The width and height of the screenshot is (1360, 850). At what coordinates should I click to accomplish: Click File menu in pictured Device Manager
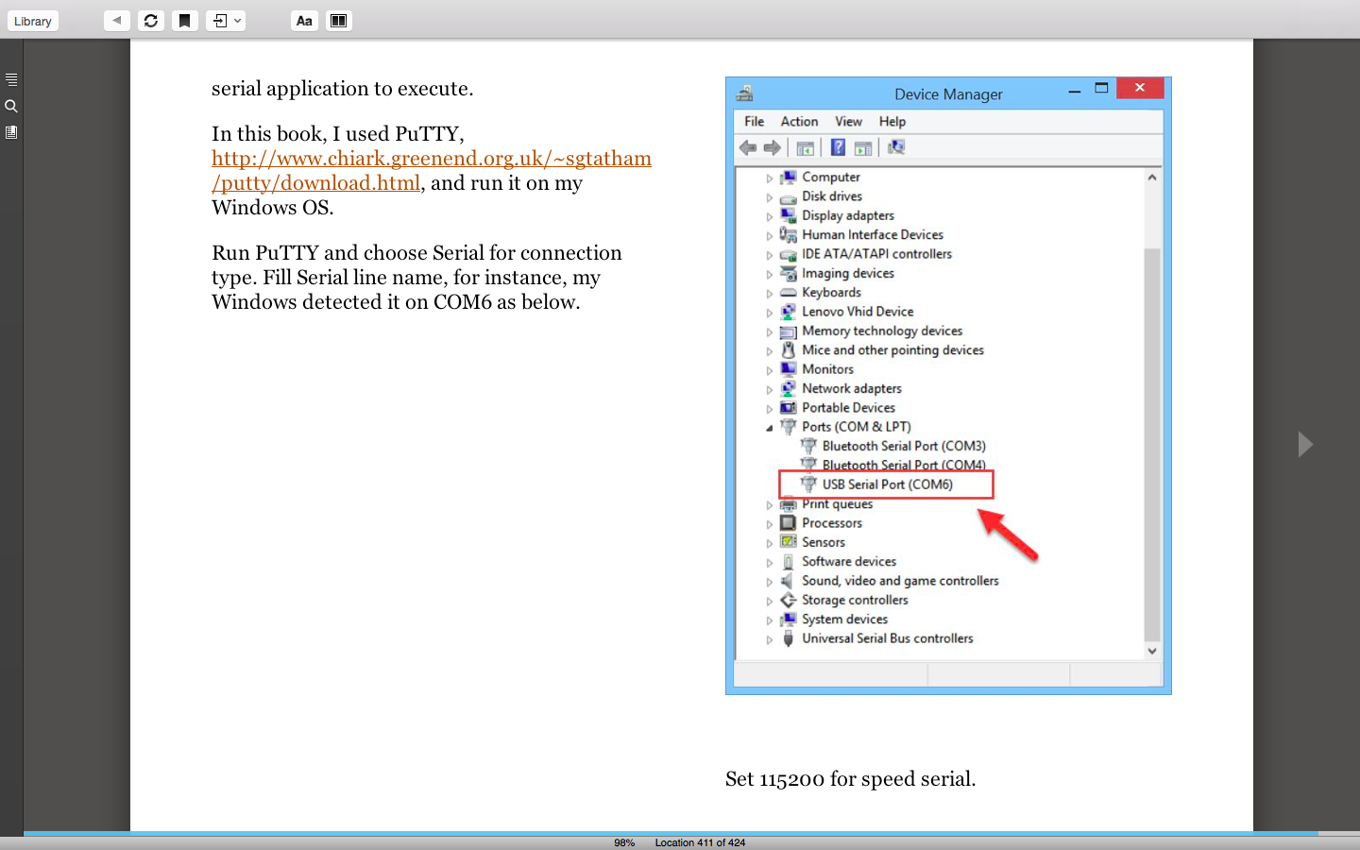[754, 121]
